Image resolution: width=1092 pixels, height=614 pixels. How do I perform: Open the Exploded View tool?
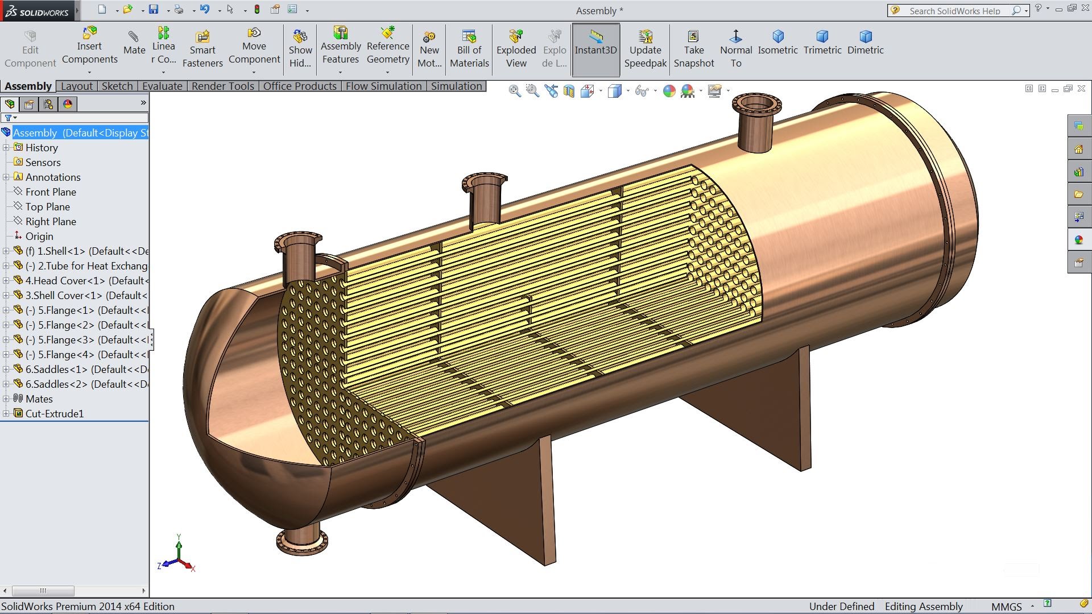tap(516, 49)
